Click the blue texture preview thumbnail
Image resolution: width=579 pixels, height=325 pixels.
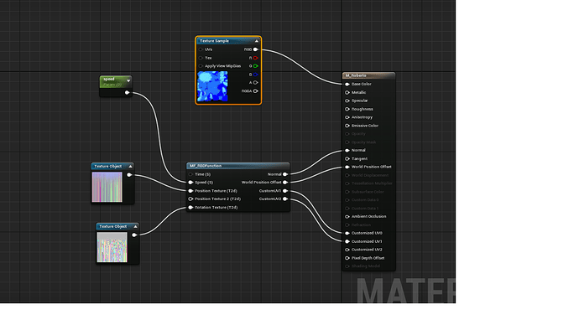[212, 86]
